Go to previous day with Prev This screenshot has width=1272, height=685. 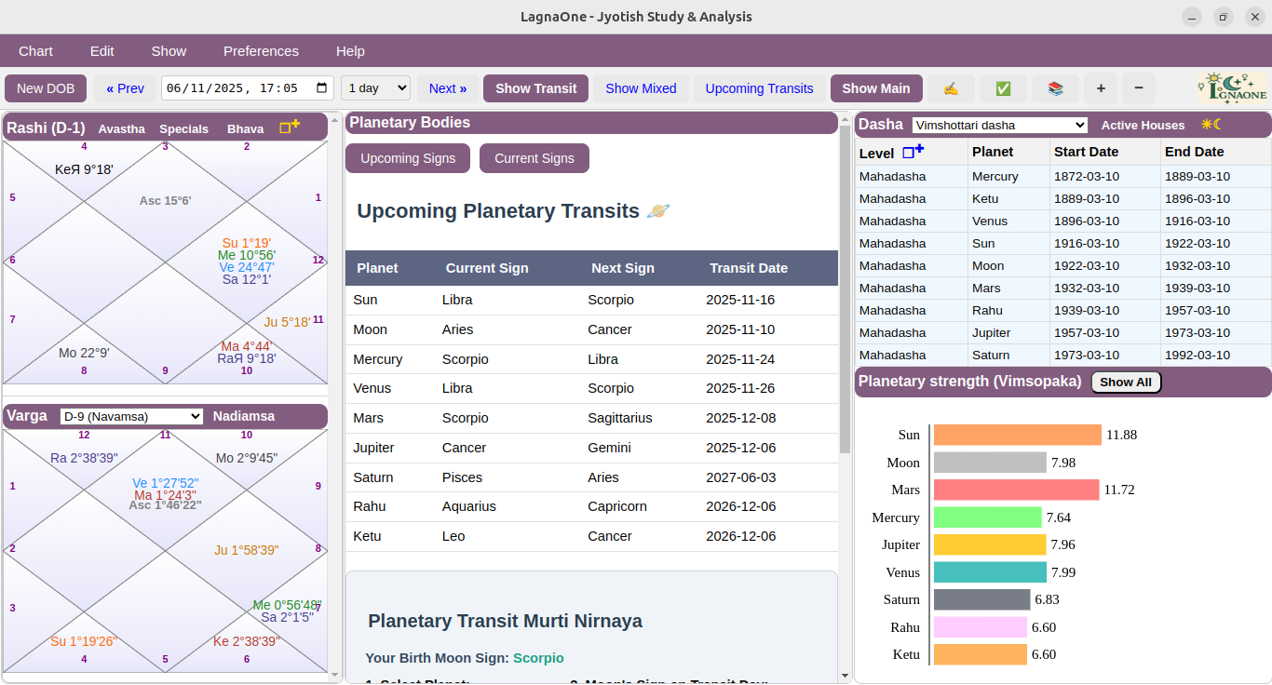[x=125, y=88]
